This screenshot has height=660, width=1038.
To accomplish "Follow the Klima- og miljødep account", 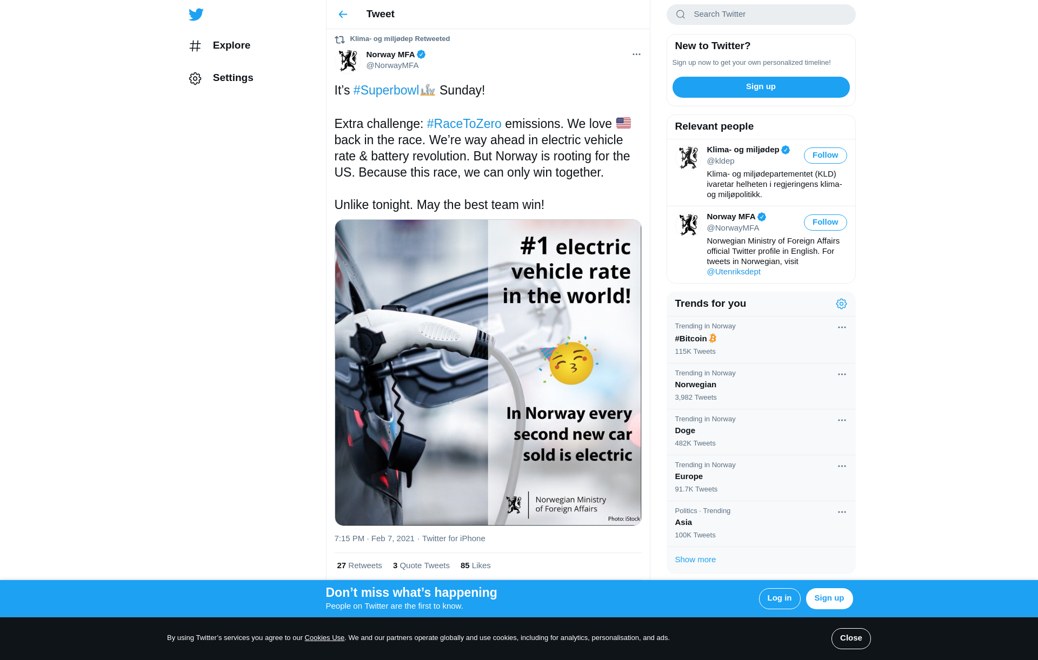I will [x=825, y=156].
